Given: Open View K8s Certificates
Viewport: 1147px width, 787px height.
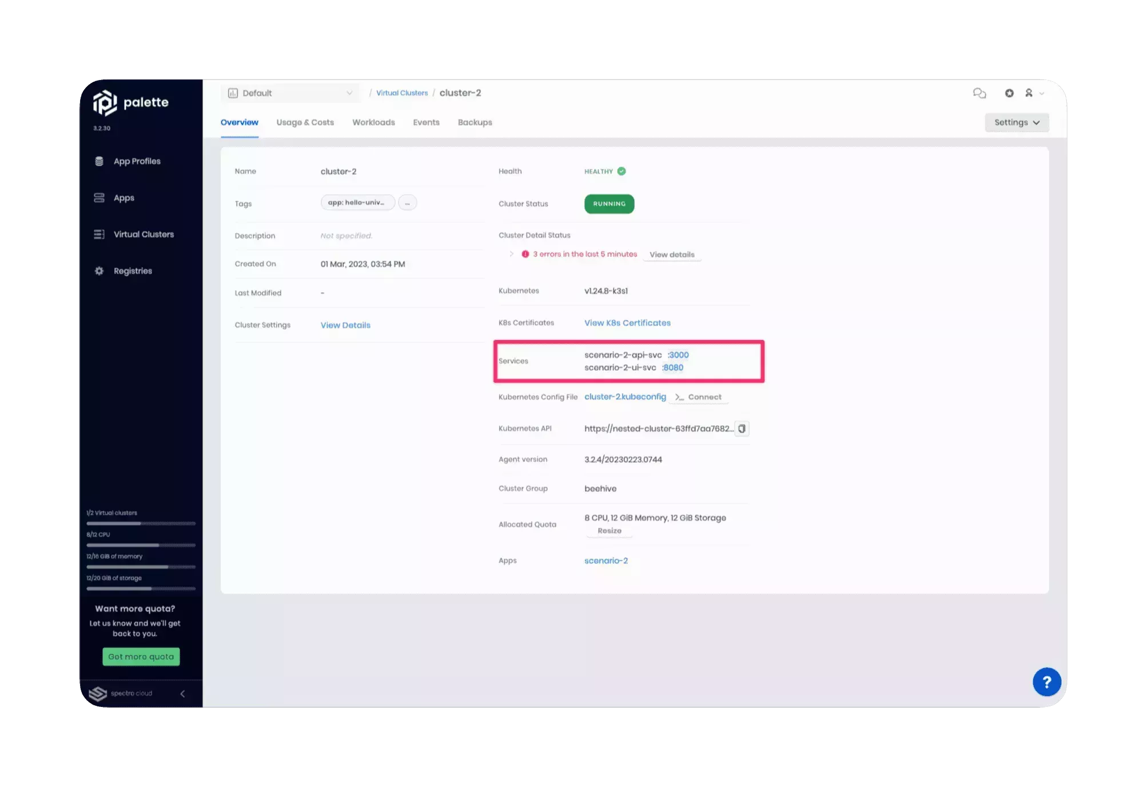Looking at the screenshot, I should coord(627,322).
